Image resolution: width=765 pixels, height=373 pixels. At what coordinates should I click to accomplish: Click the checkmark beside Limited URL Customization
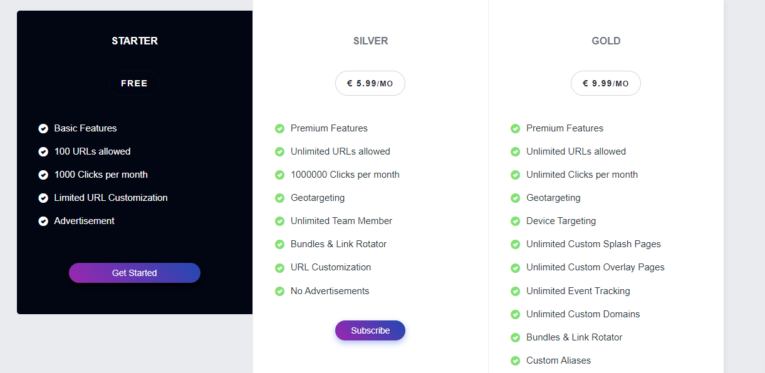click(x=43, y=198)
